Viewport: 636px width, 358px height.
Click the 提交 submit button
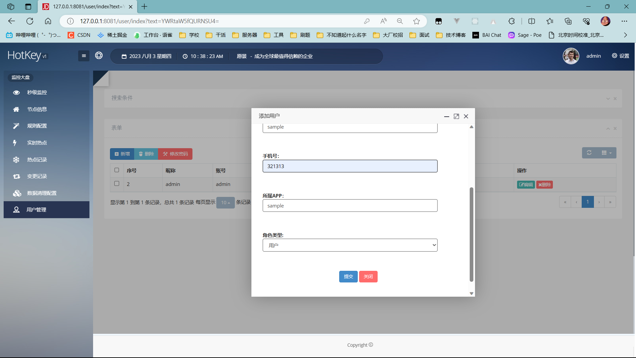point(348,276)
